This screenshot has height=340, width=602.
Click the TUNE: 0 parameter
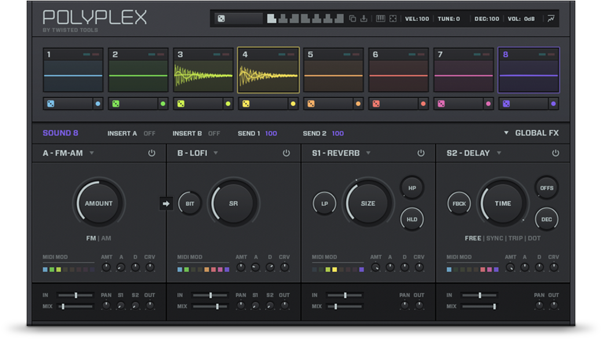tap(449, 19)
